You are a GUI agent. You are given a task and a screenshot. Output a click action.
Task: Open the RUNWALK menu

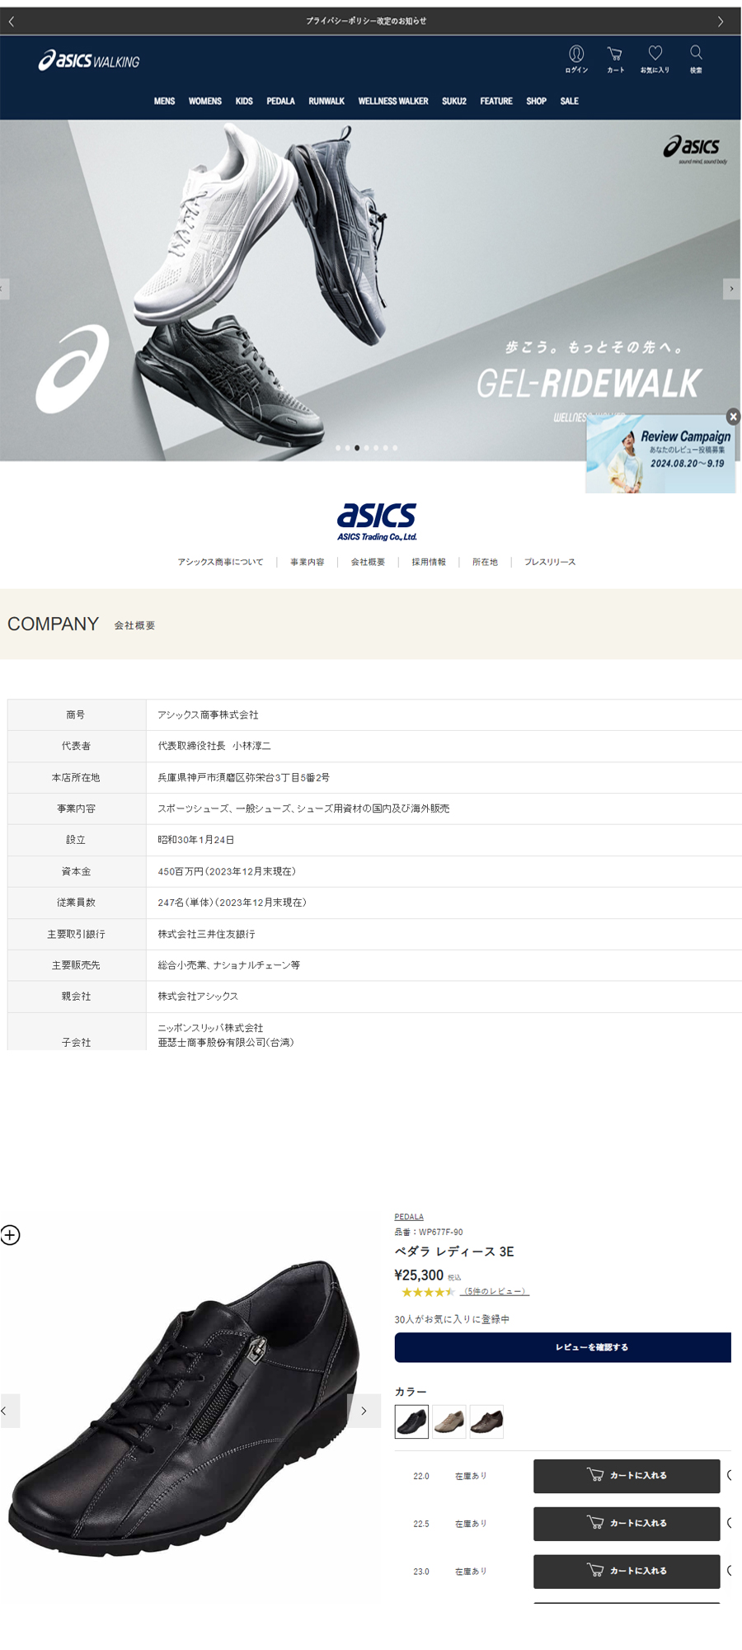point(326,101)
